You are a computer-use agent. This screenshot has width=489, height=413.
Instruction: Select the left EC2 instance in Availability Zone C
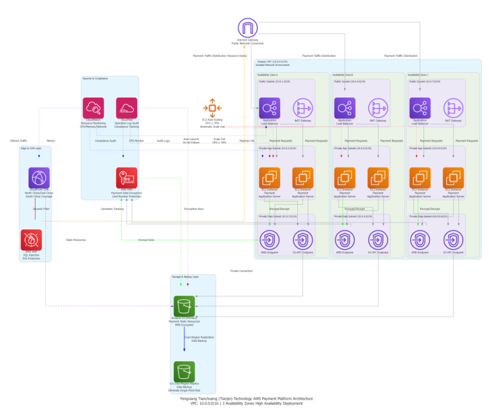pos(420,178)
